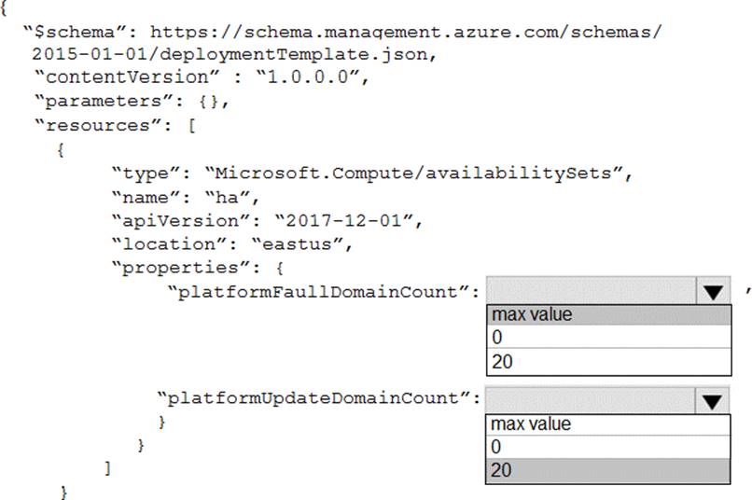This screenshot has height=500, width=752.
Task: Select "max value" for fault domain count
Action: coord(608,315)
